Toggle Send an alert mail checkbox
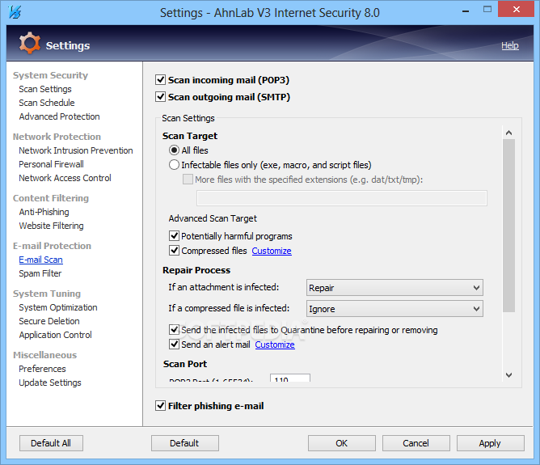Screen dimensions: 540x465 coord(174,345)
